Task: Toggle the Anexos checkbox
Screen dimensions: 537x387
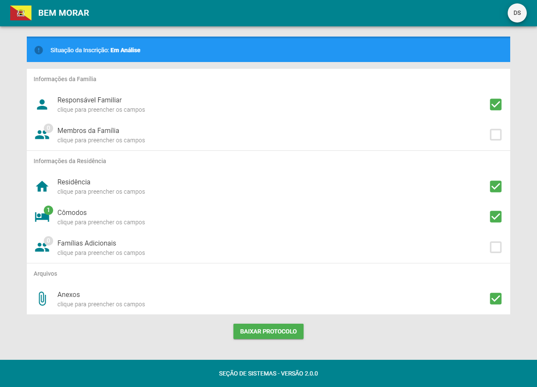Action: [495, 299]
